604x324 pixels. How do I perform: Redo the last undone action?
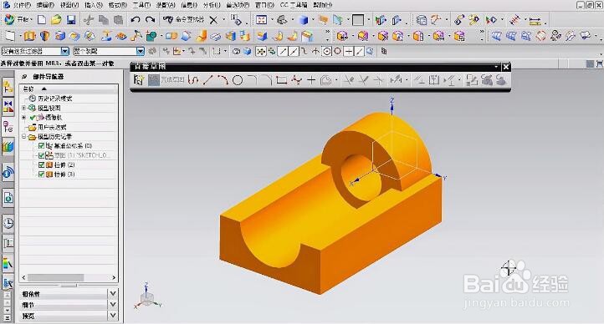coord(150,20)
